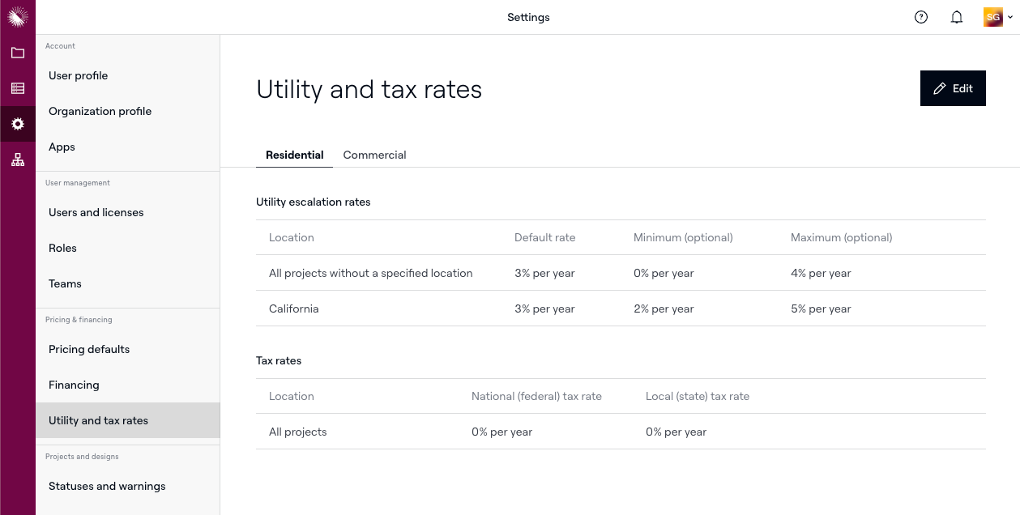
Task: Open the organization hierarchy icon
Action: pyautogui.click(x=18, y=160)
